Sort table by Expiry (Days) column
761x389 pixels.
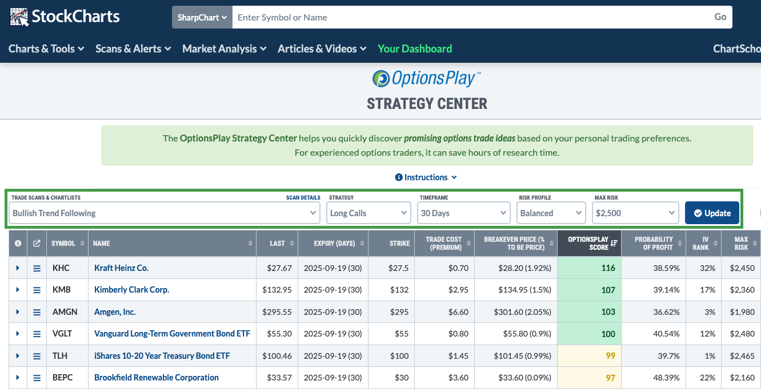[x=332, y=244]
